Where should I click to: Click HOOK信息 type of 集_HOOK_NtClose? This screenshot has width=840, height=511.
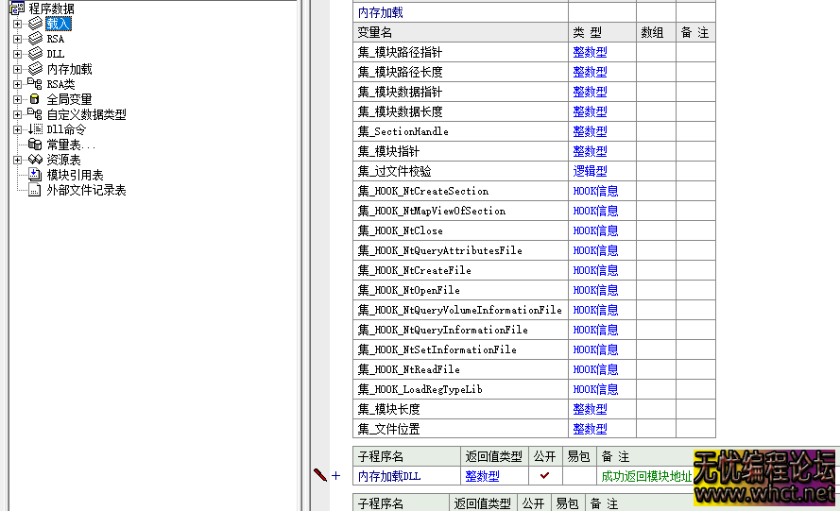(595, 230)
